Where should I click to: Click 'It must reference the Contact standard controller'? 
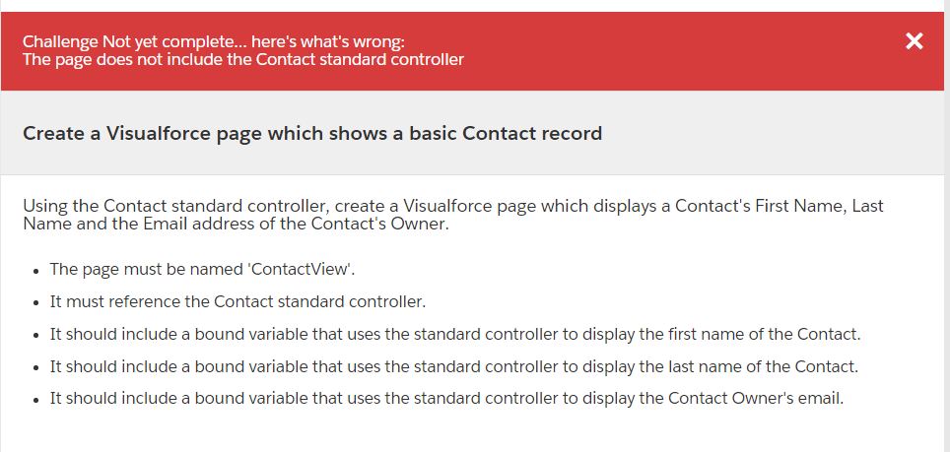(237, 301)
